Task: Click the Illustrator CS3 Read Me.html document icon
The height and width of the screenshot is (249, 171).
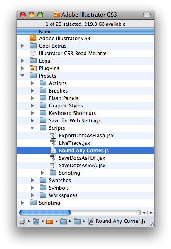Action: [33, 53]
